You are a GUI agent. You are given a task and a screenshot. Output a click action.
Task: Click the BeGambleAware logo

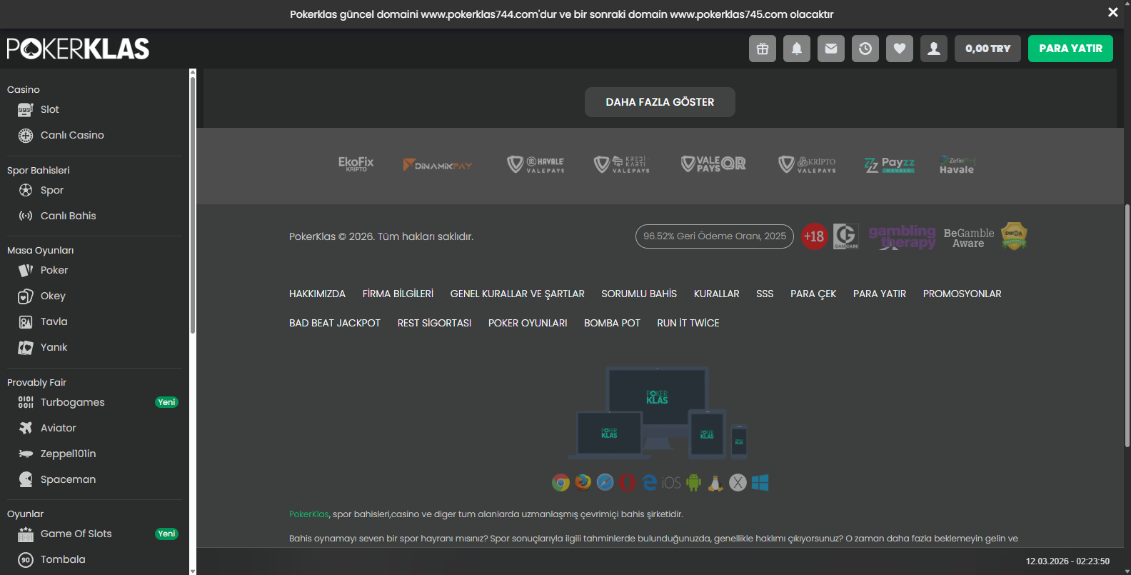tap(969, 238)
